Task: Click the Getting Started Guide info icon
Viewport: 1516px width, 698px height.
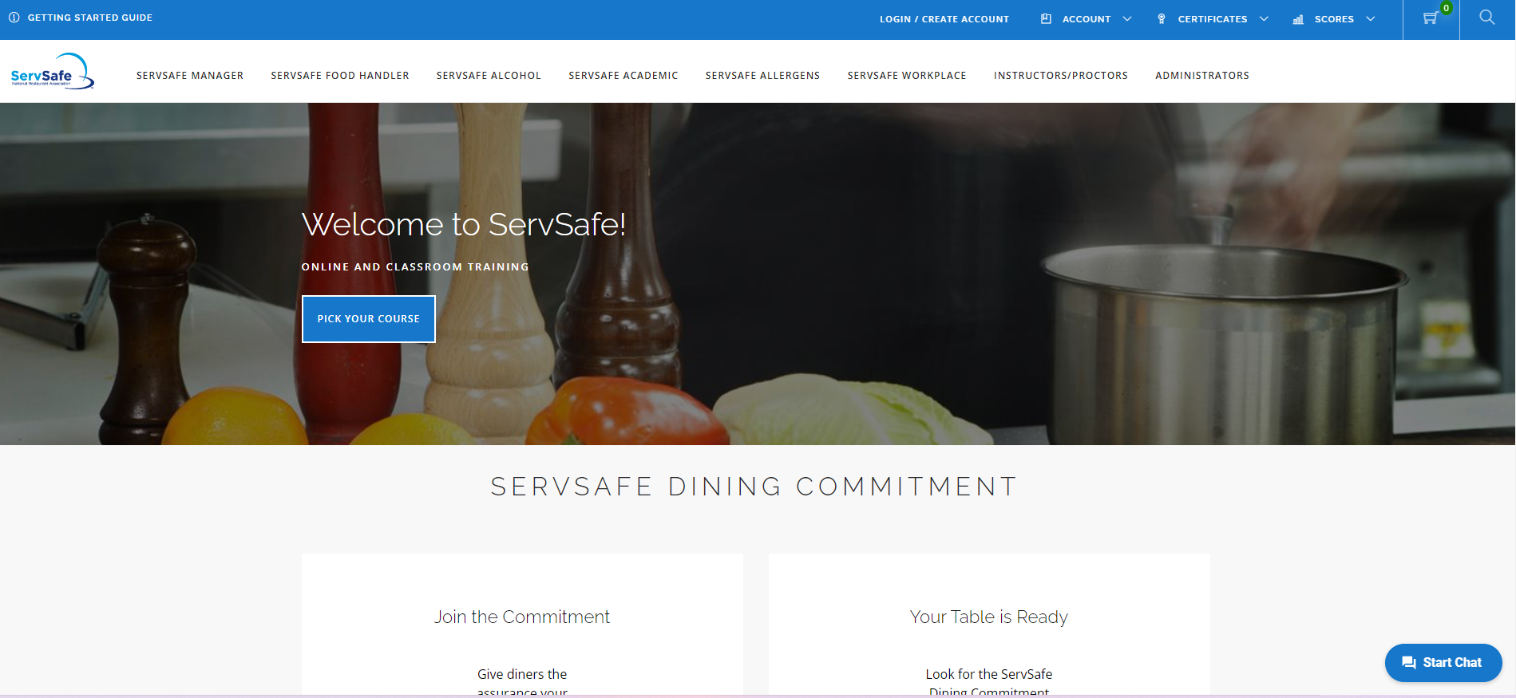Action: (14, 18)
